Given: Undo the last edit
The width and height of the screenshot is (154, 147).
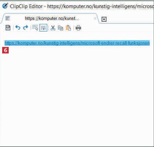Looking at the screenshot, I should 18,28.
